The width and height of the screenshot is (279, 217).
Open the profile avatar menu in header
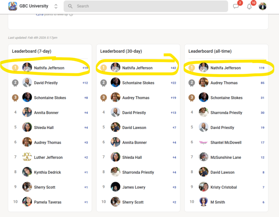pos(263,6)
